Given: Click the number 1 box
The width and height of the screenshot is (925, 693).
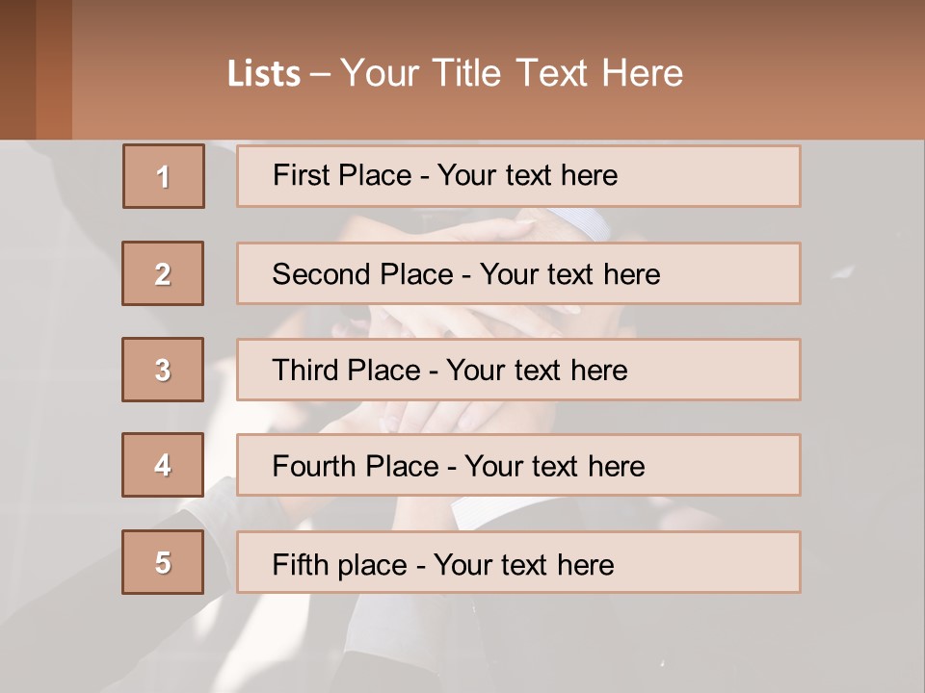Looking at the screenshot, I should (x=164, y=176).
